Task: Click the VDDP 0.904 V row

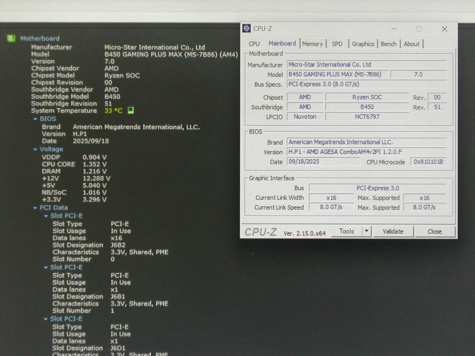Action: [74, 157]
